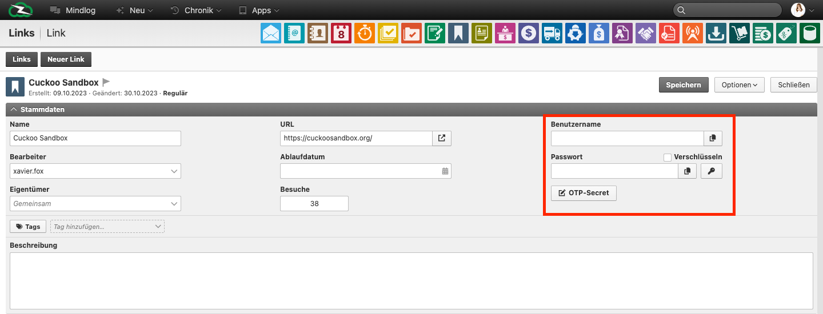Save with the Speichern button

click(684, 85)
